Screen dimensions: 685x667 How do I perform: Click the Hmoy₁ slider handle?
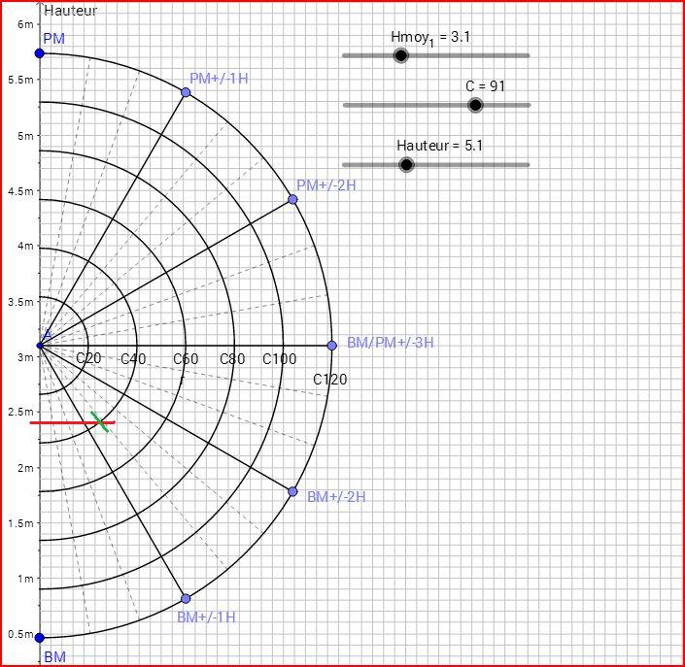tap(400, 55)
